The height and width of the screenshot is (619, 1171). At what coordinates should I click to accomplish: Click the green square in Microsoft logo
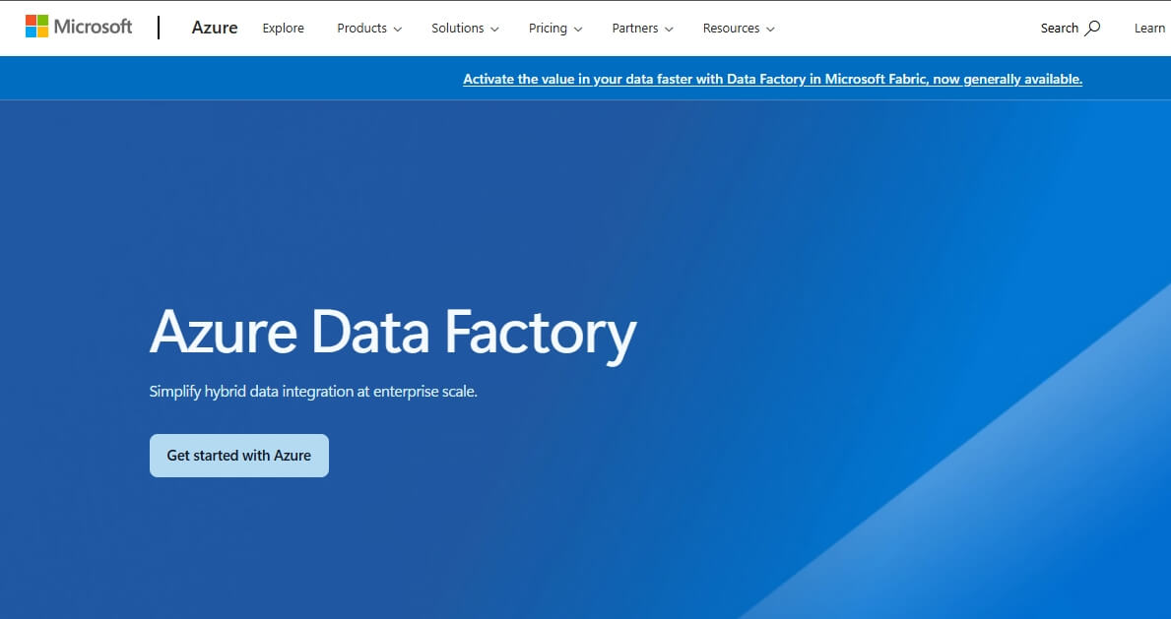[43, 21]
